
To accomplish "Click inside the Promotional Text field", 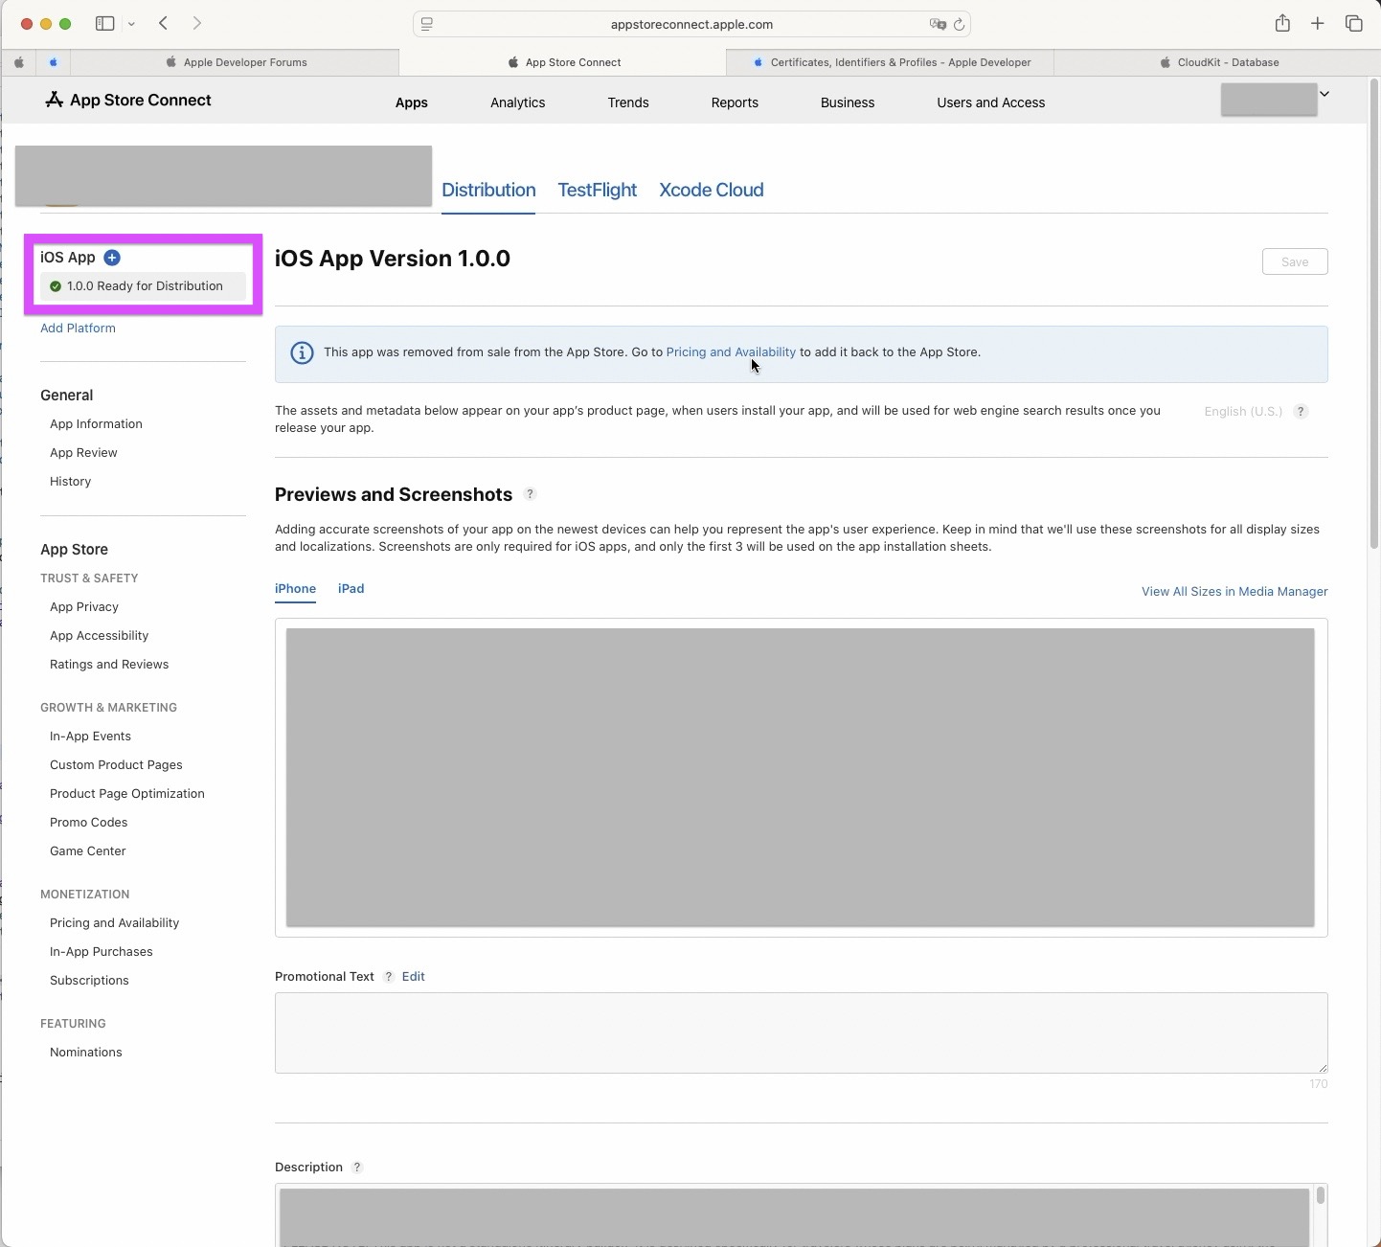I will [800, 1032].
